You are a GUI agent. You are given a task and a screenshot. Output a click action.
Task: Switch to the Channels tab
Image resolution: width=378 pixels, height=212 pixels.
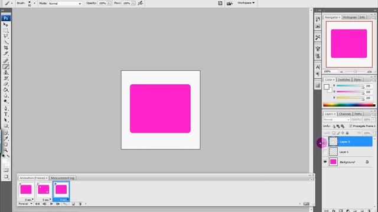click(345, 114)
